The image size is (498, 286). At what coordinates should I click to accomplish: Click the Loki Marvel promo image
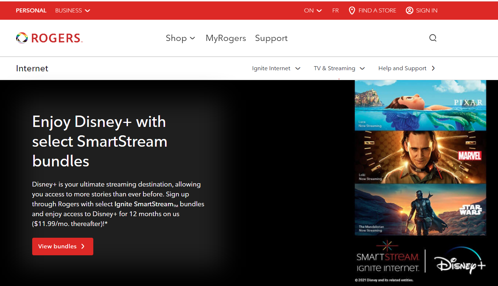coord(420,157)
